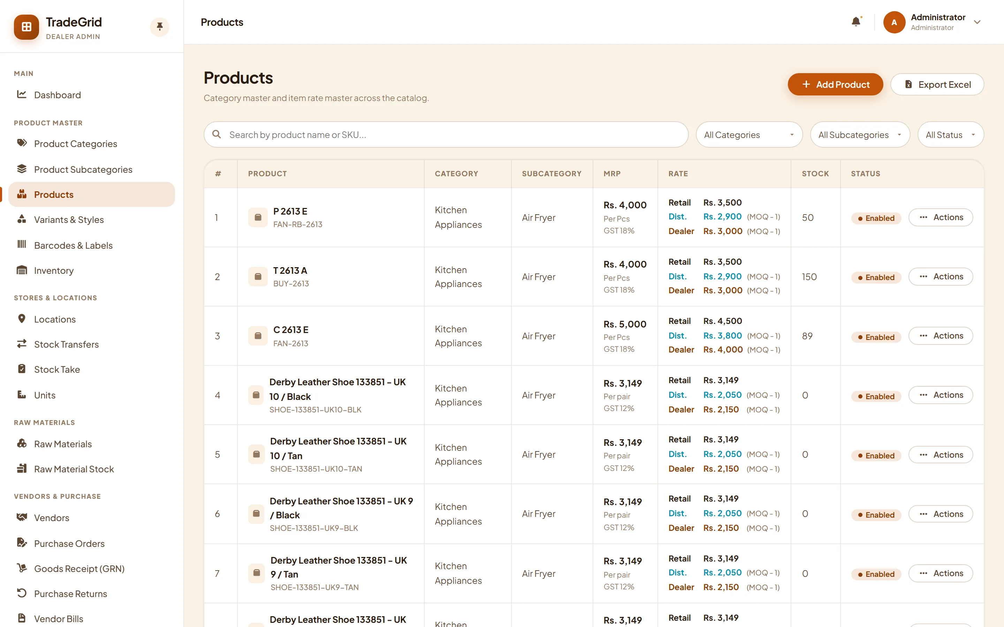Click the Stock Take clipboard icon
Screen dimensions: 1004x627
[22, 369]
